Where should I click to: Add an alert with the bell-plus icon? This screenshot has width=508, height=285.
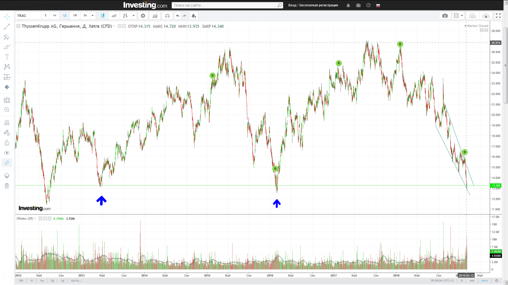(194, 16)
